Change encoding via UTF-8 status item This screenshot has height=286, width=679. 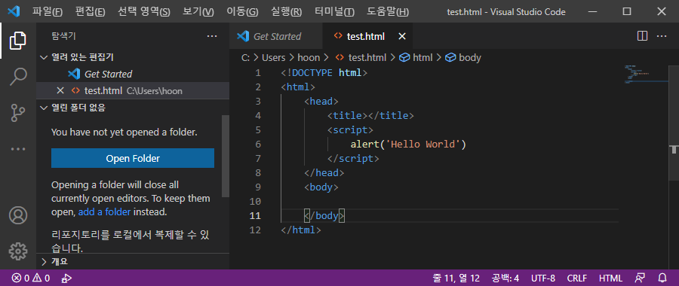(543, 278)
